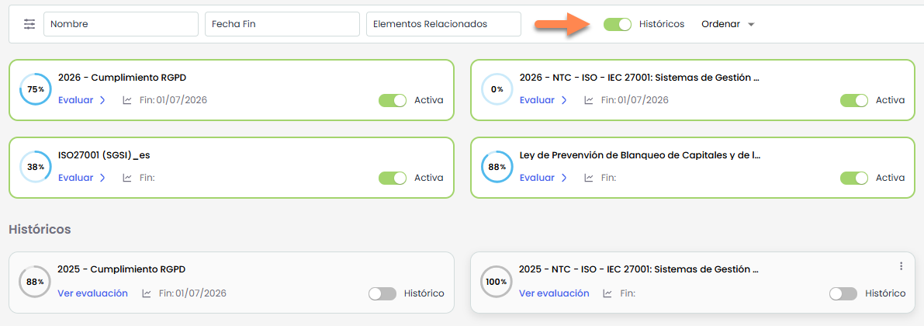The height and width of the screenshot is (326, 924).
Task: Open the Ordenar dropdown
Action: 728,24
